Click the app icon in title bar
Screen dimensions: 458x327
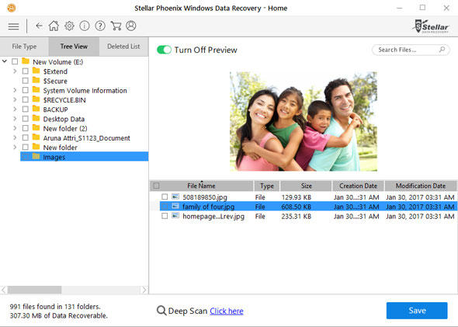(11, 8)
